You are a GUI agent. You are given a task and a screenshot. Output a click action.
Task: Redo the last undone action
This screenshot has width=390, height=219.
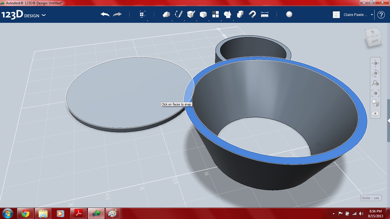point(117,14)
